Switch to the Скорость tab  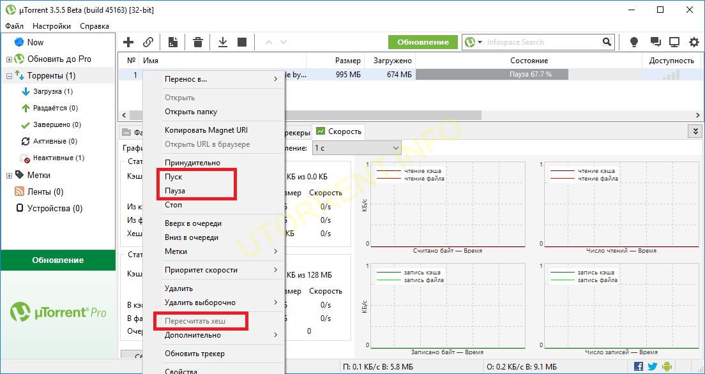tap(338, 131)
